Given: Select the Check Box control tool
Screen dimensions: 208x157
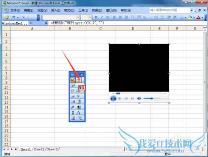Looking at the screenshot, I should click(73, 91).
